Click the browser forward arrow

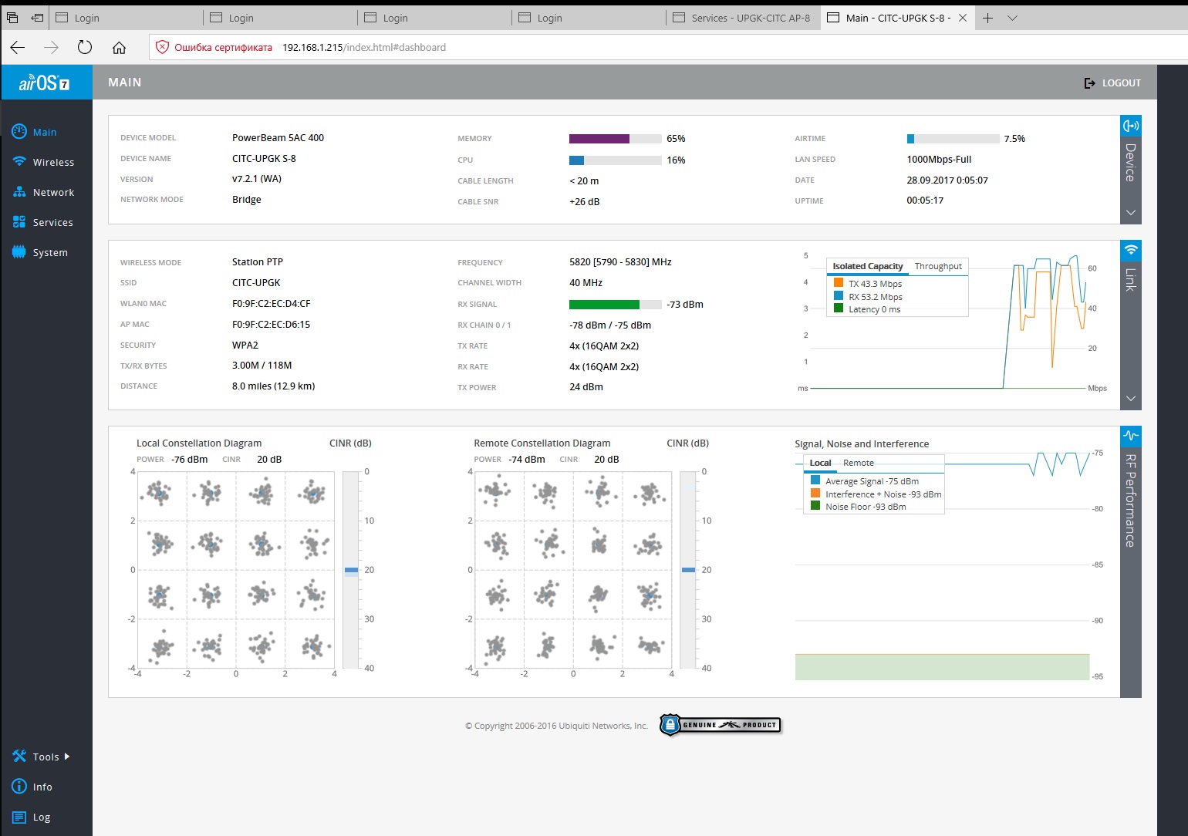[51, 48]
